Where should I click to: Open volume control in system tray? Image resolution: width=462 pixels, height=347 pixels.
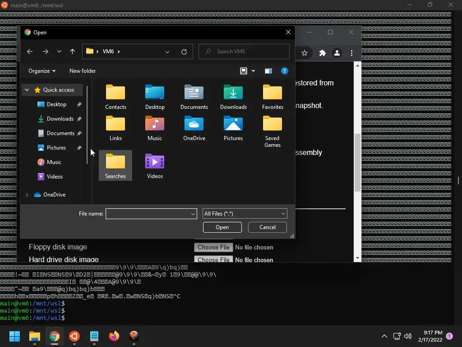[408, 336]
